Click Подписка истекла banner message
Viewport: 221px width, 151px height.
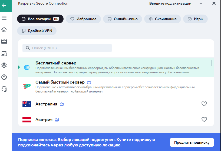(87, 142)
